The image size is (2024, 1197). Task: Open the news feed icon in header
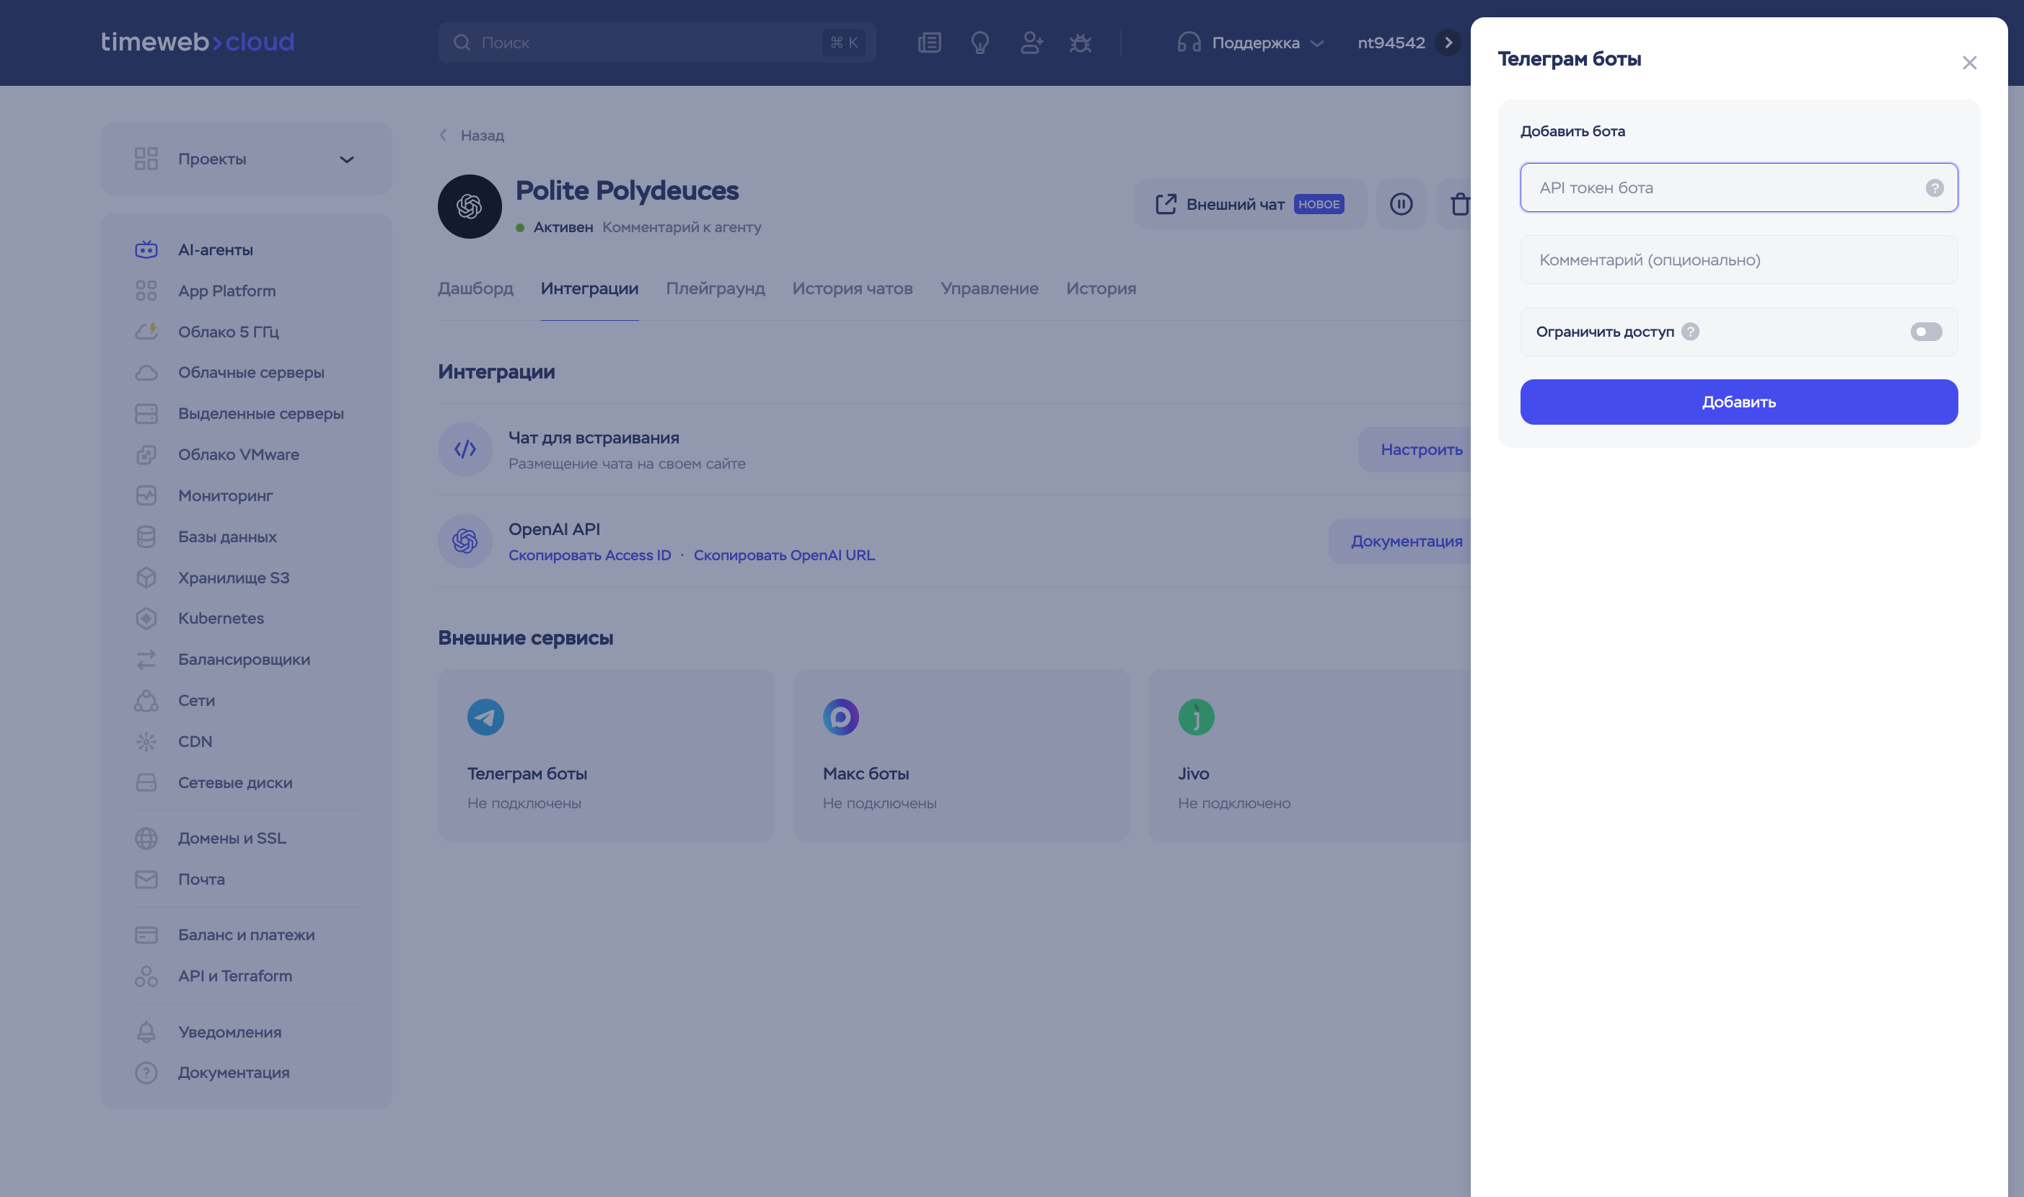(929, 43)
